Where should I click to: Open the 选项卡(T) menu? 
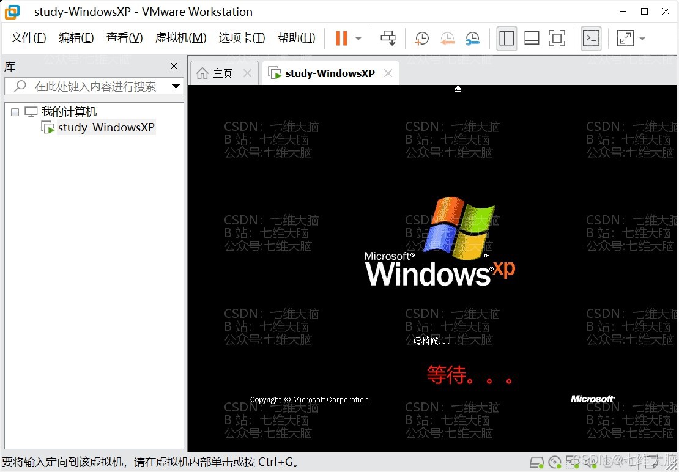(x=242, y=38)
